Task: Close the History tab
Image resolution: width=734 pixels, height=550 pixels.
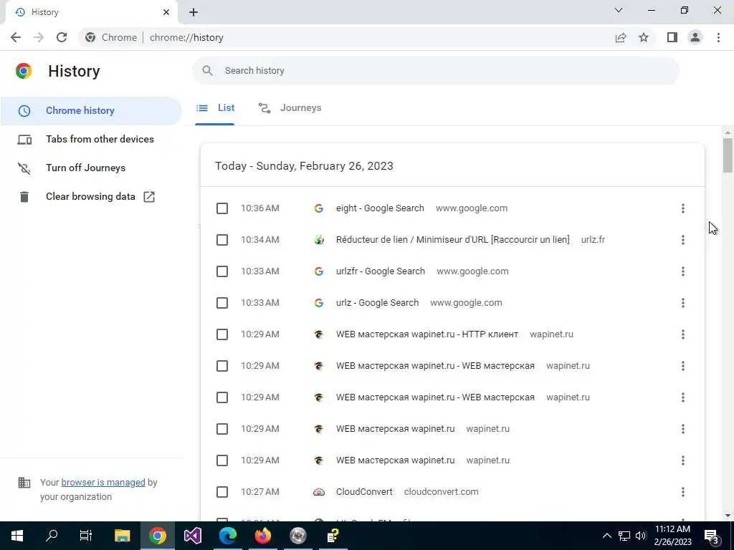Action: pyautogui.click(x=166, y=12)
